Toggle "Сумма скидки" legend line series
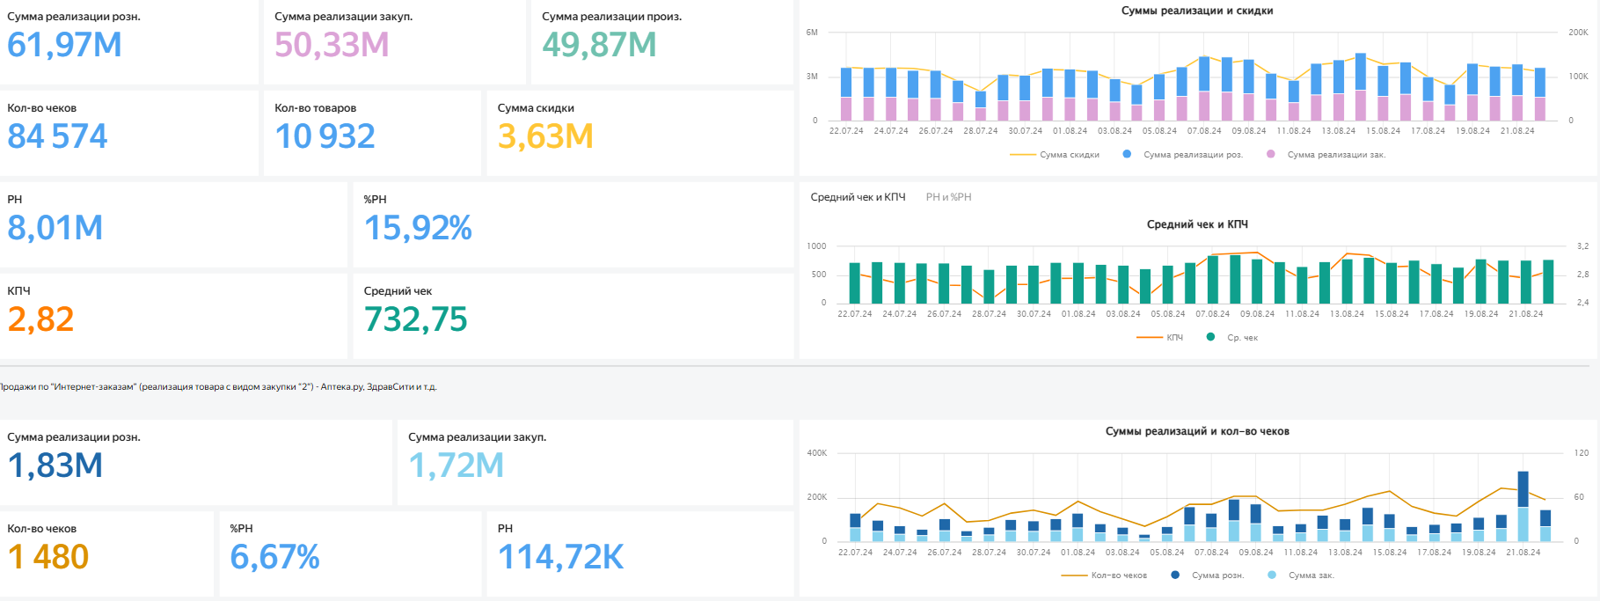 point(1069,155)
